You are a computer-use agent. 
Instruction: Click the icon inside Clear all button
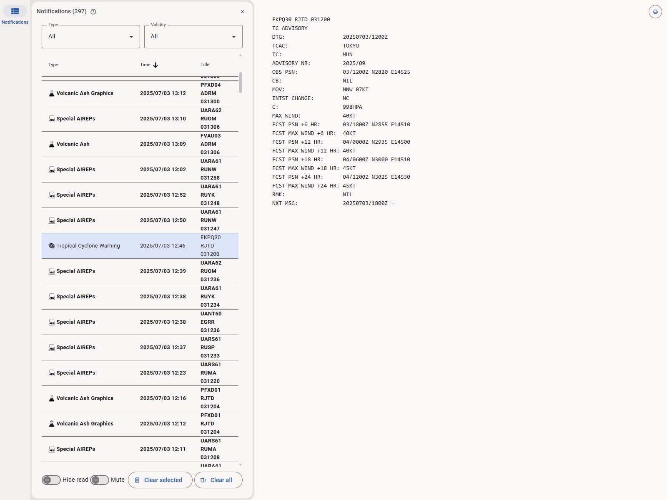(x=203, y=480)
